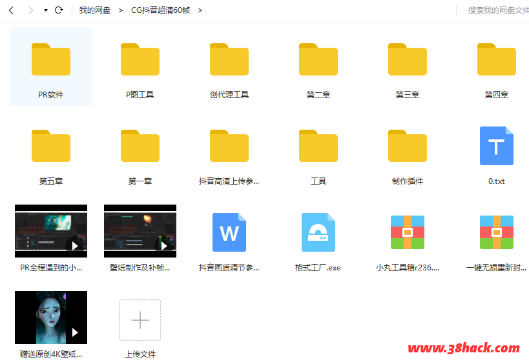The width and height of the screenshot is (529, 364).
Task: Click the PR全程遇到的小... file name
Action: (51, 268)
